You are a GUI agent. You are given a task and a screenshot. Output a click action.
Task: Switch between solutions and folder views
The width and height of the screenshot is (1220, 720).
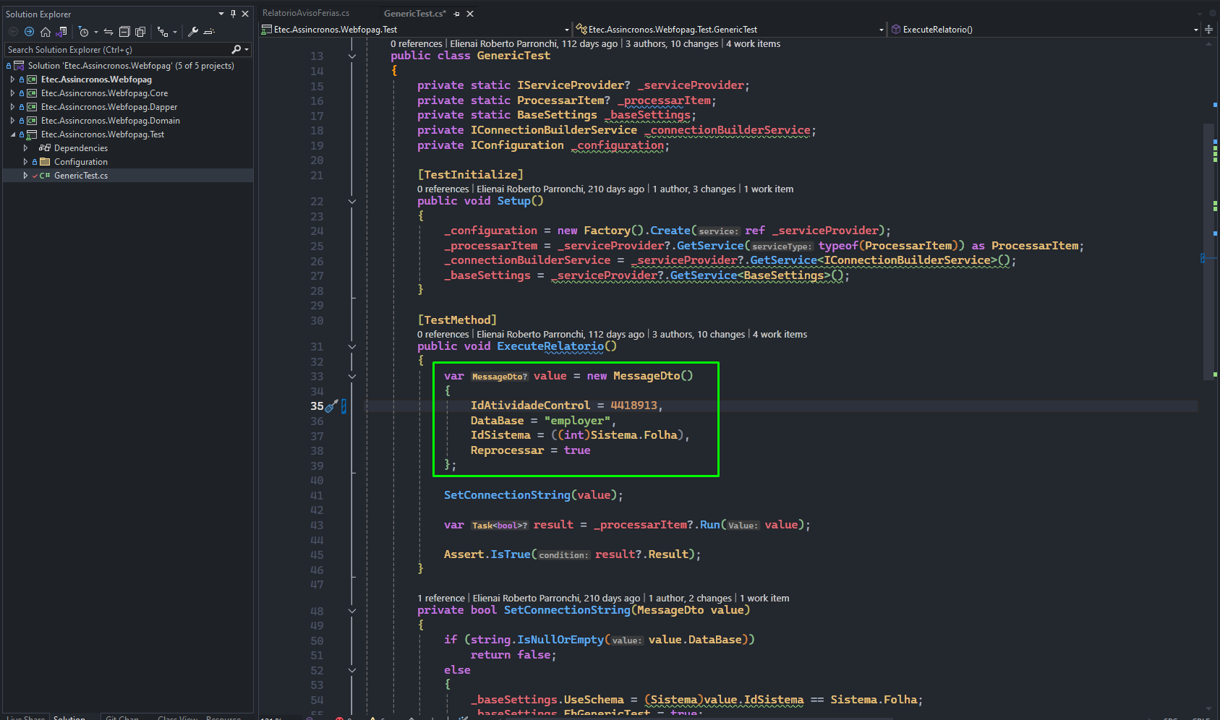pos(61,32)
